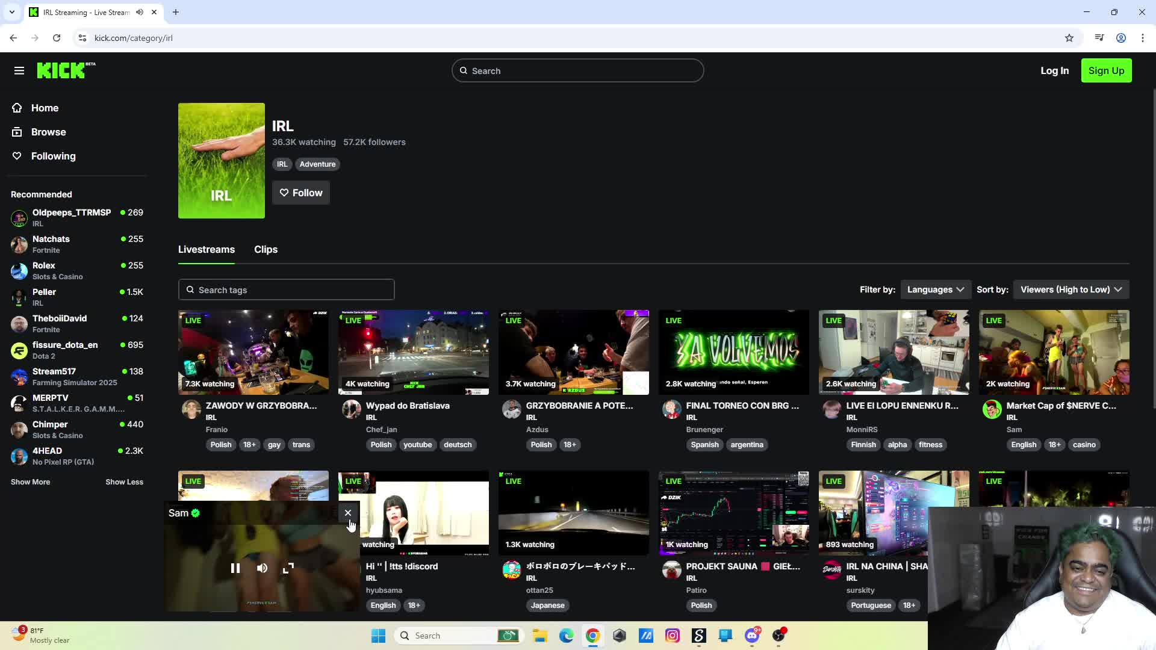The width and height of the screenshot is (1156, 650).
Task: Click Azdus streamer avatar
Action: tap(512, 410)
